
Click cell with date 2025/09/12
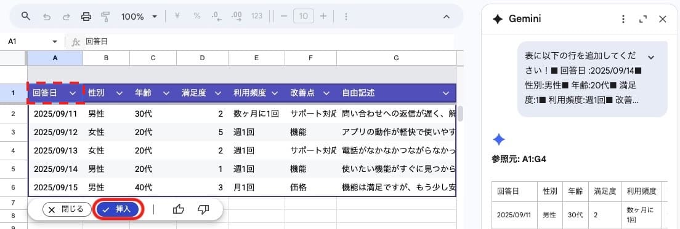[55, 132]
